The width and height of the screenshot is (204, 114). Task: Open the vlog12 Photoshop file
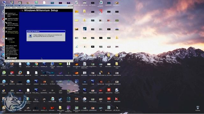pos(84,91)
